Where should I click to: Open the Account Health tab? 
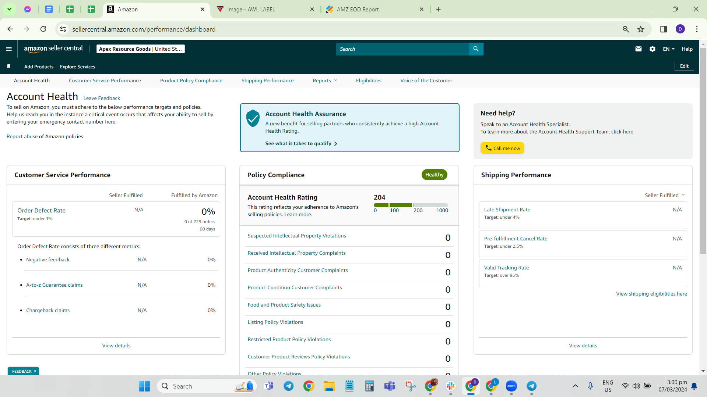click(32, 81)
